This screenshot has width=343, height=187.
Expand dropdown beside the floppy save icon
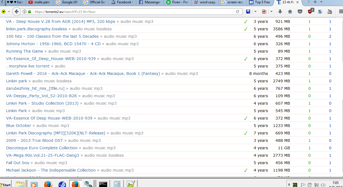(256, 12)
